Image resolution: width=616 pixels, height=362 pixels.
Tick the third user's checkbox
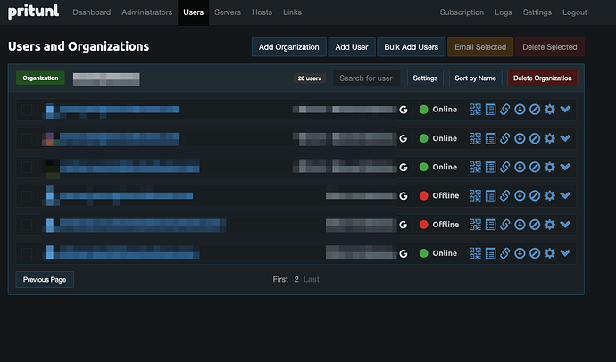[27, 167]
